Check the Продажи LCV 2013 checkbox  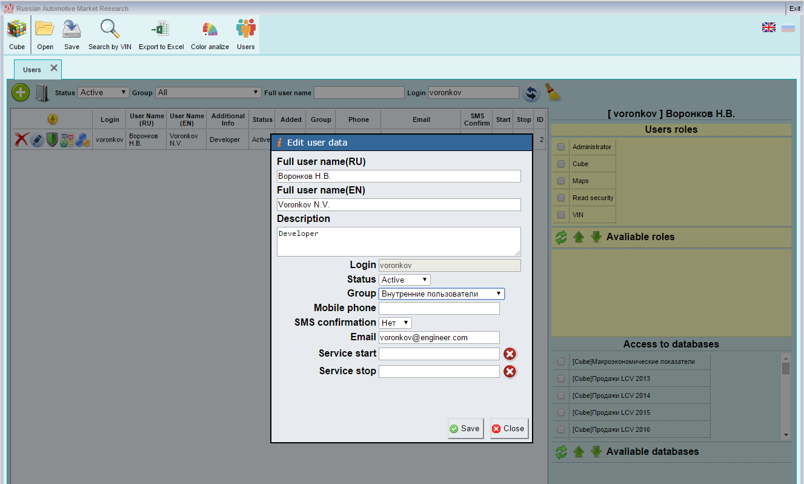(561, 378)
